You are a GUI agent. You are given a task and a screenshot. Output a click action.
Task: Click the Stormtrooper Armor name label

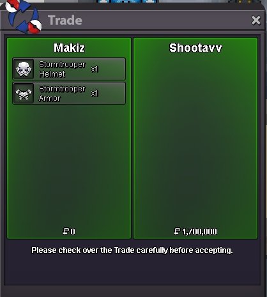[x=62, y=93]
